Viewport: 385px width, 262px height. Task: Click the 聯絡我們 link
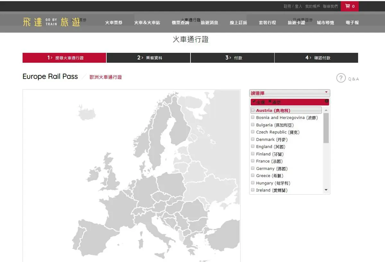click(330, 6)
